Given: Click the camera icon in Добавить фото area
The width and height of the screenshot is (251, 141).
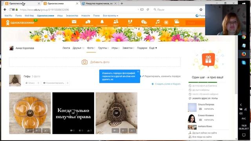Looking at the screenshot, I should coord(85,62).
